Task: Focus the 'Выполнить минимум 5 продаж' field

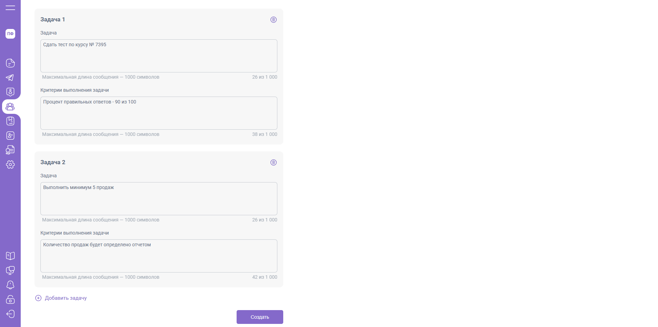Action: pos(159,199)
